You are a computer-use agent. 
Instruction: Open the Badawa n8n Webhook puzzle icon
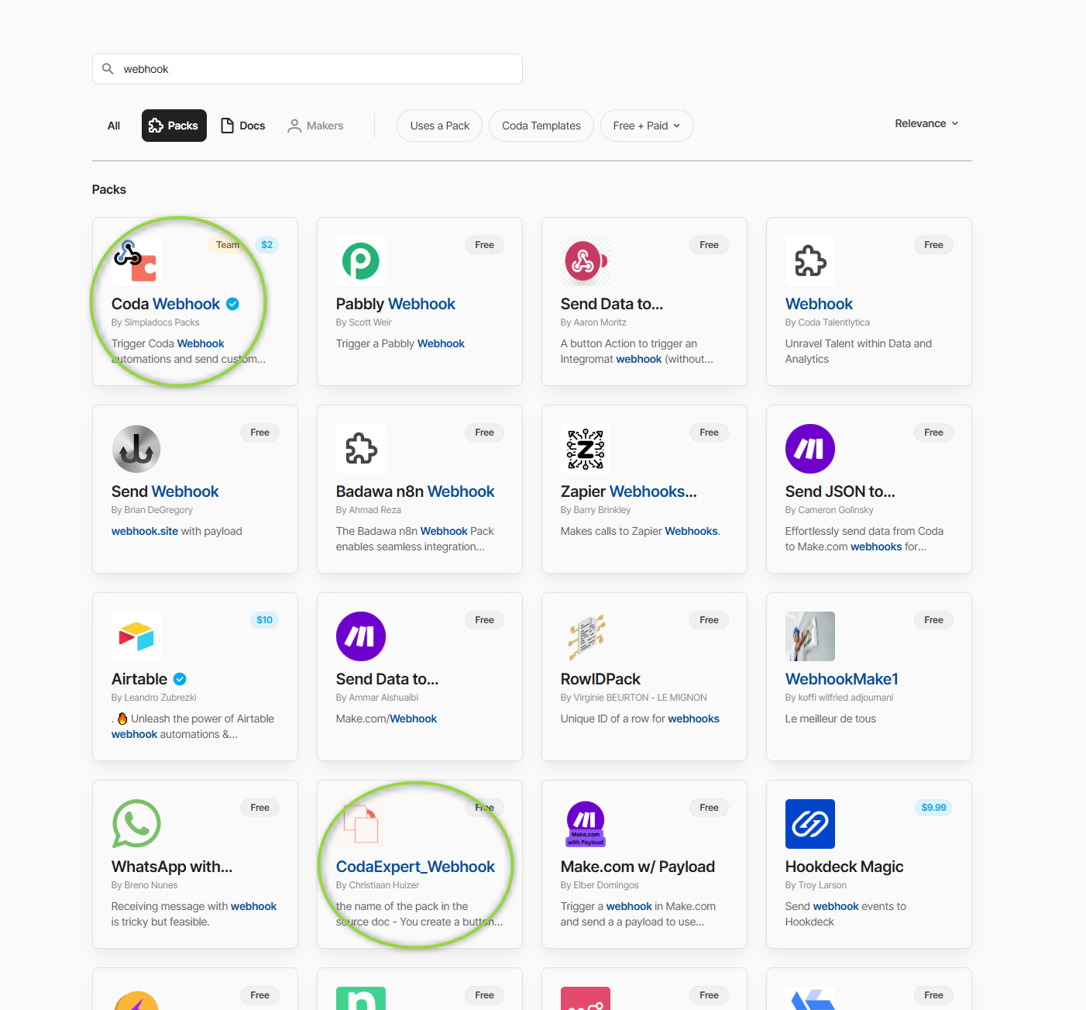[x=361, y=449]
